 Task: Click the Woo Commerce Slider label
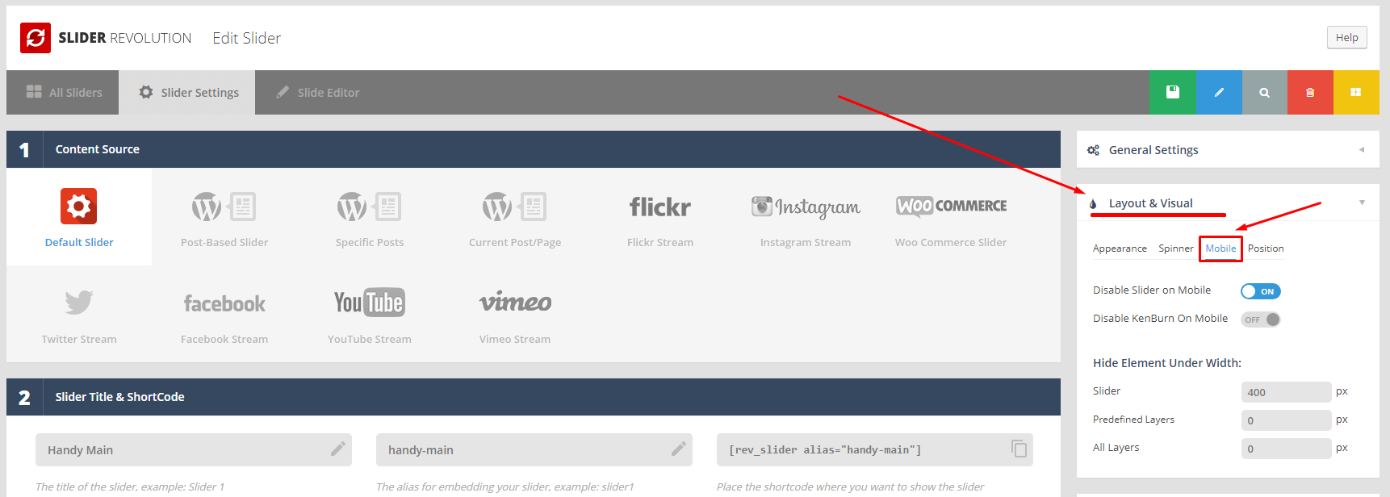coord(951,242)
